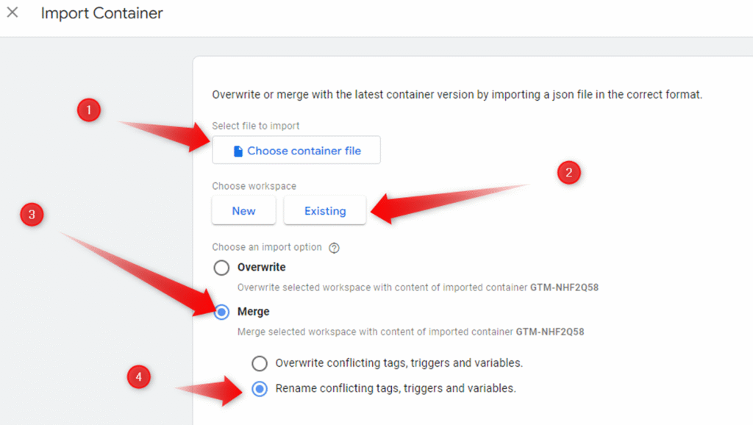Viewport: 753px width, 425px height.
Task: Click the red annotation badge numbered 3
Action: [x=32, y=215]
